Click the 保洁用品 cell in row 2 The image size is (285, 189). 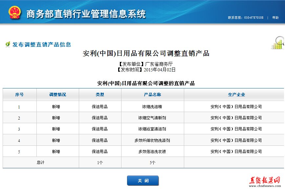(99, 118)
